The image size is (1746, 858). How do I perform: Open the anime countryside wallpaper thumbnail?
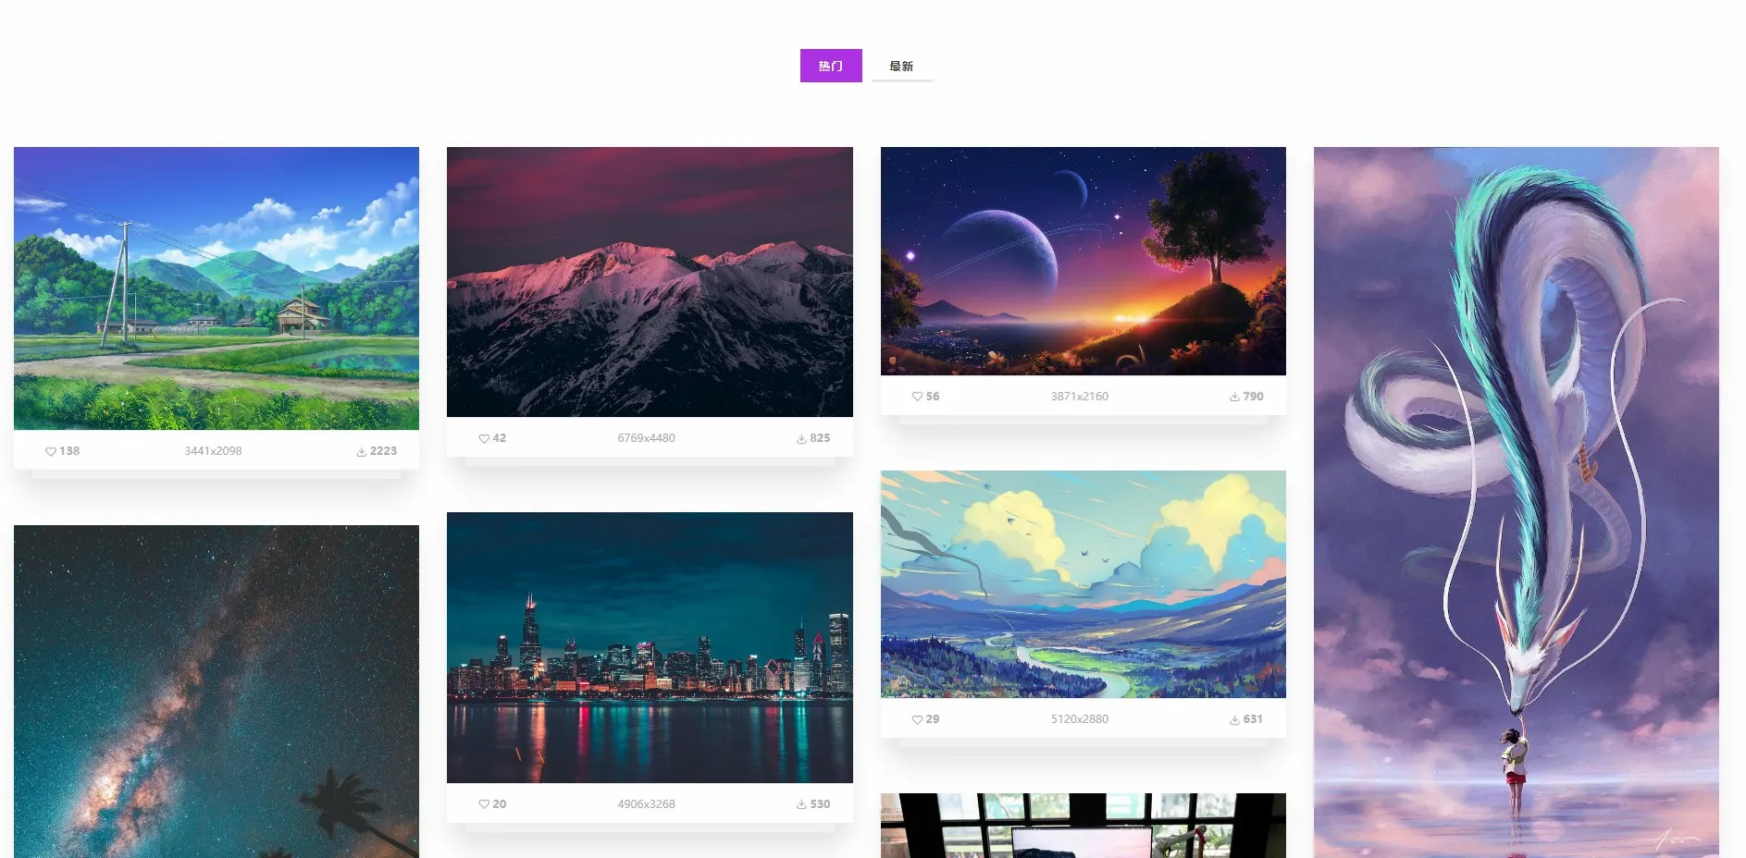pos(217,288)
